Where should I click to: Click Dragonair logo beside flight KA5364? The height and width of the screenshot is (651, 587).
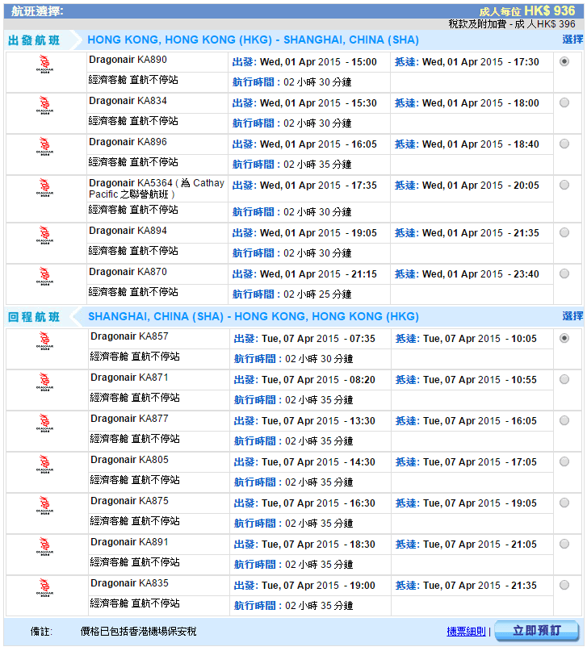coord(45,188)
